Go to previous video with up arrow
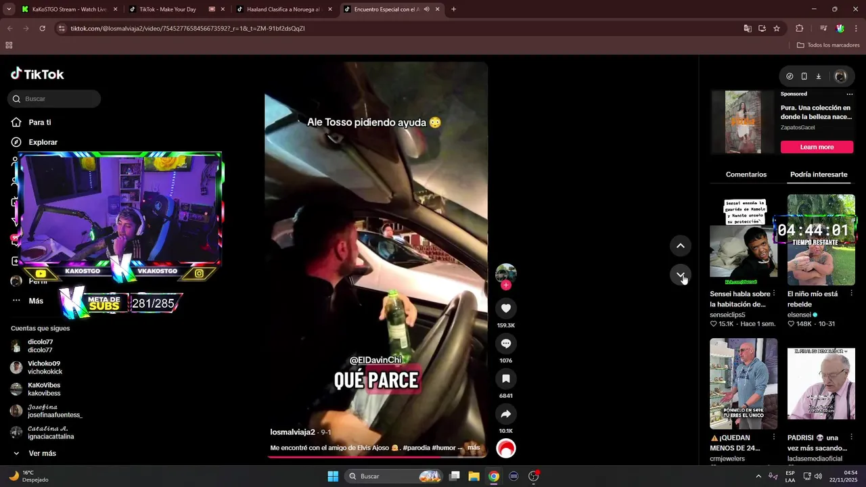The width and height of the screenshot is (866, 487). coord(680,246)
